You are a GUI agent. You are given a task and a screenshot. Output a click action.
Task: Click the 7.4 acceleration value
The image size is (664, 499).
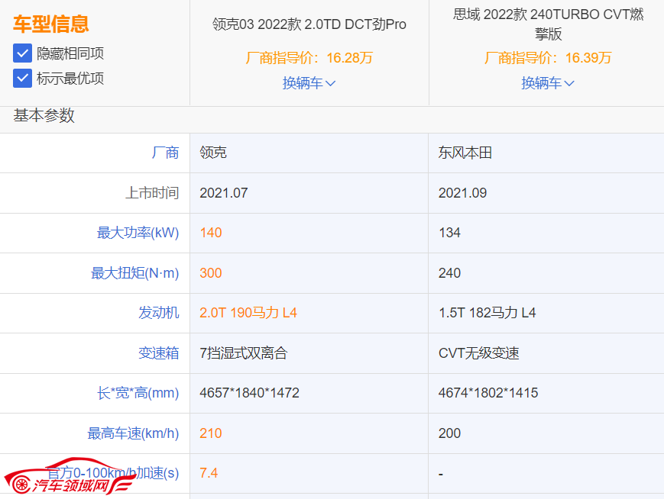[209, 473]
